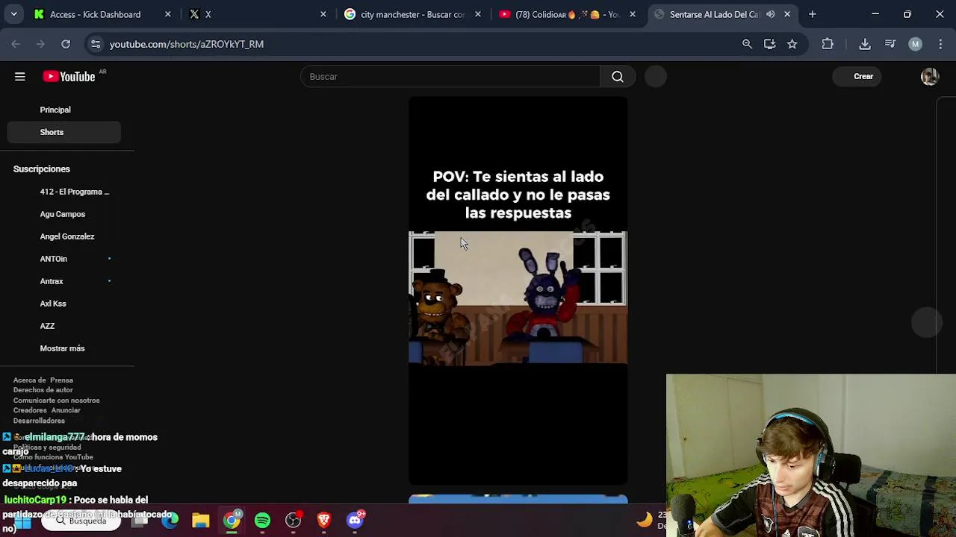Image resolution: width=956 pixels, height=537 pixels.
Task: Open the media controls icon
Action: (x=890, y=44)
